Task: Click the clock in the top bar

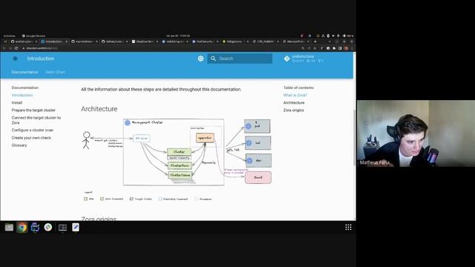Action: click(178, 36)
